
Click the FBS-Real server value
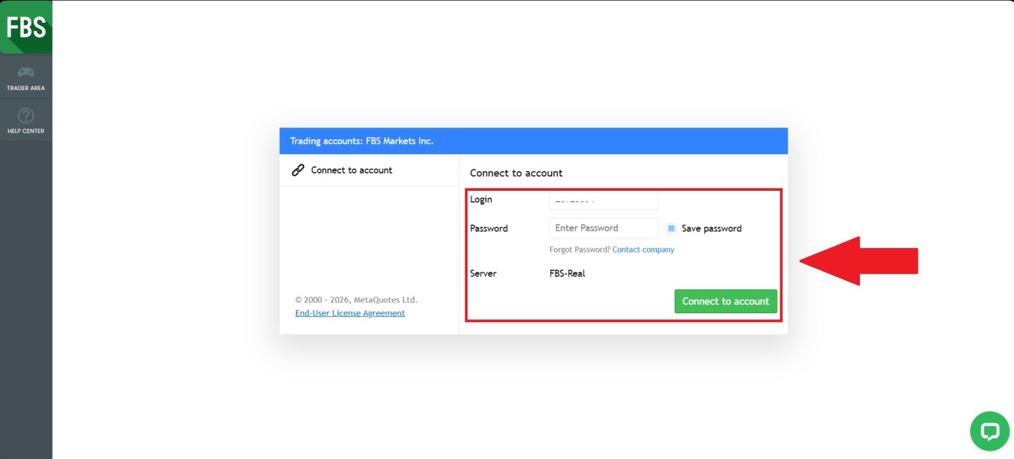pos(567,273)
